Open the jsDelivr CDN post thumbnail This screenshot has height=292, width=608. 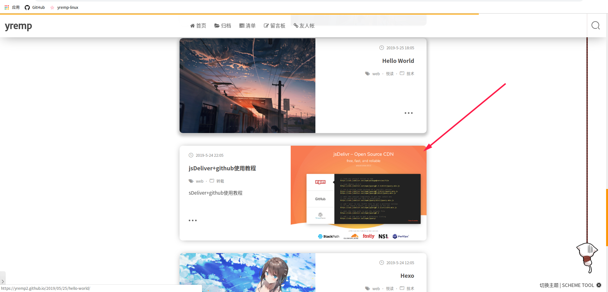(358, 193)
